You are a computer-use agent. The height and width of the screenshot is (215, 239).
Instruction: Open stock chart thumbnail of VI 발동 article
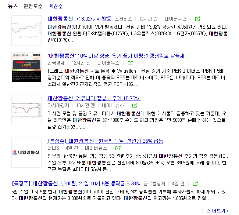[26, 30]
